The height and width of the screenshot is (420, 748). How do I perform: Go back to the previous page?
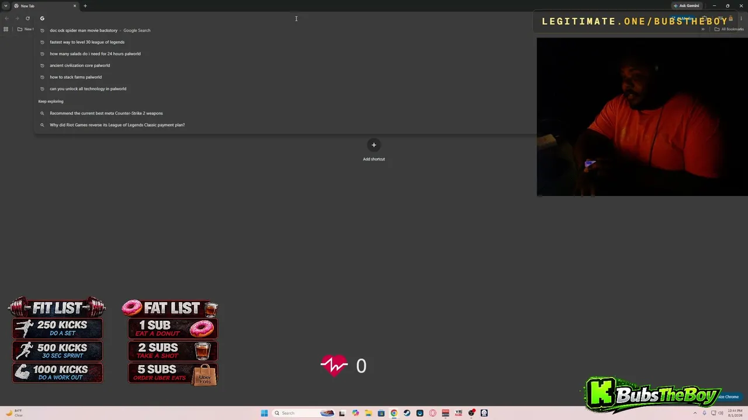(x=6, y=18)
